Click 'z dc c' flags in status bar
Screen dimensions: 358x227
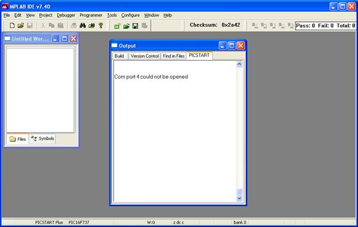pos(178,222)
